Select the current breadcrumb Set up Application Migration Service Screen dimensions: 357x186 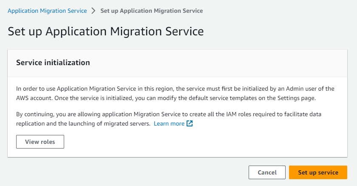coord(151,11)
